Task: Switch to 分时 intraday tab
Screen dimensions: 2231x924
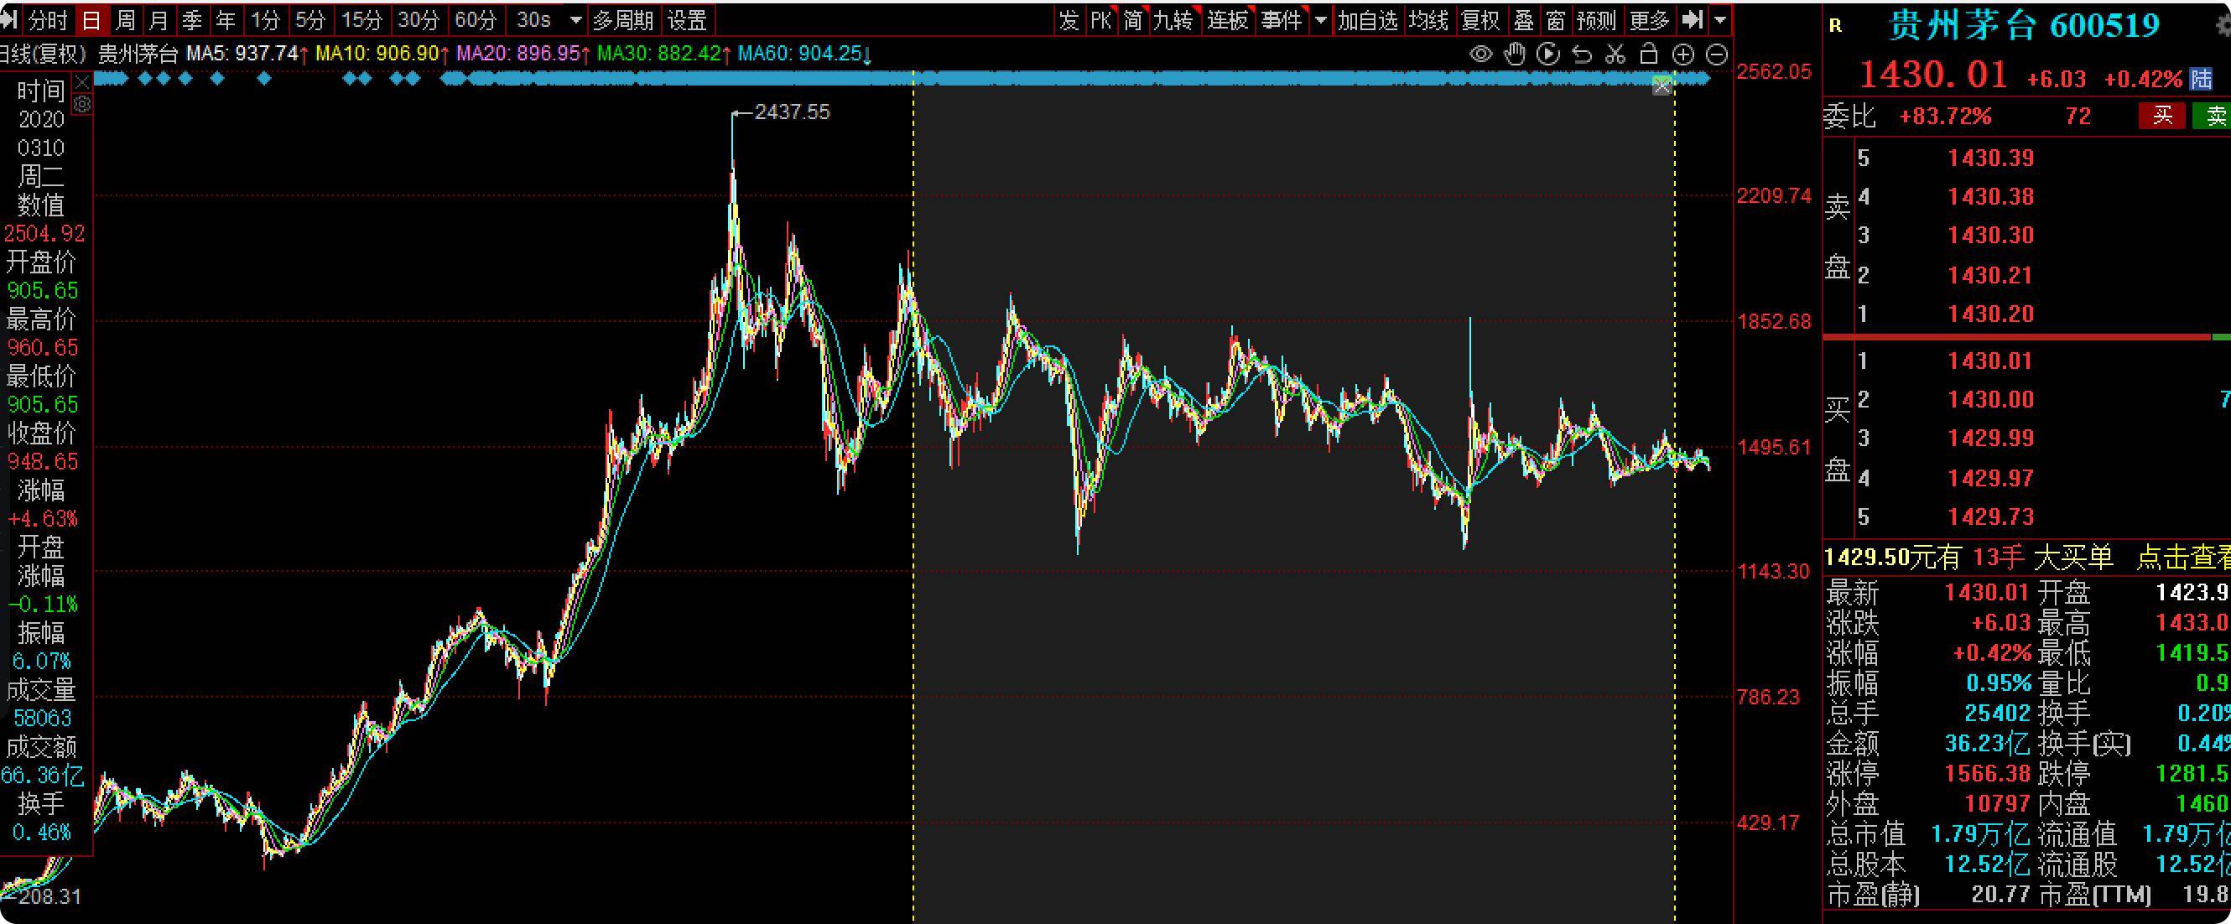Action: coord(48,19)
